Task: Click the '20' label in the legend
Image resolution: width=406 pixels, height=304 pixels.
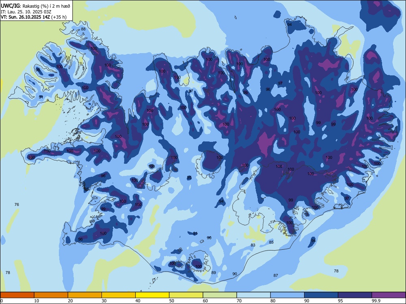Action: tap(70, 301)
